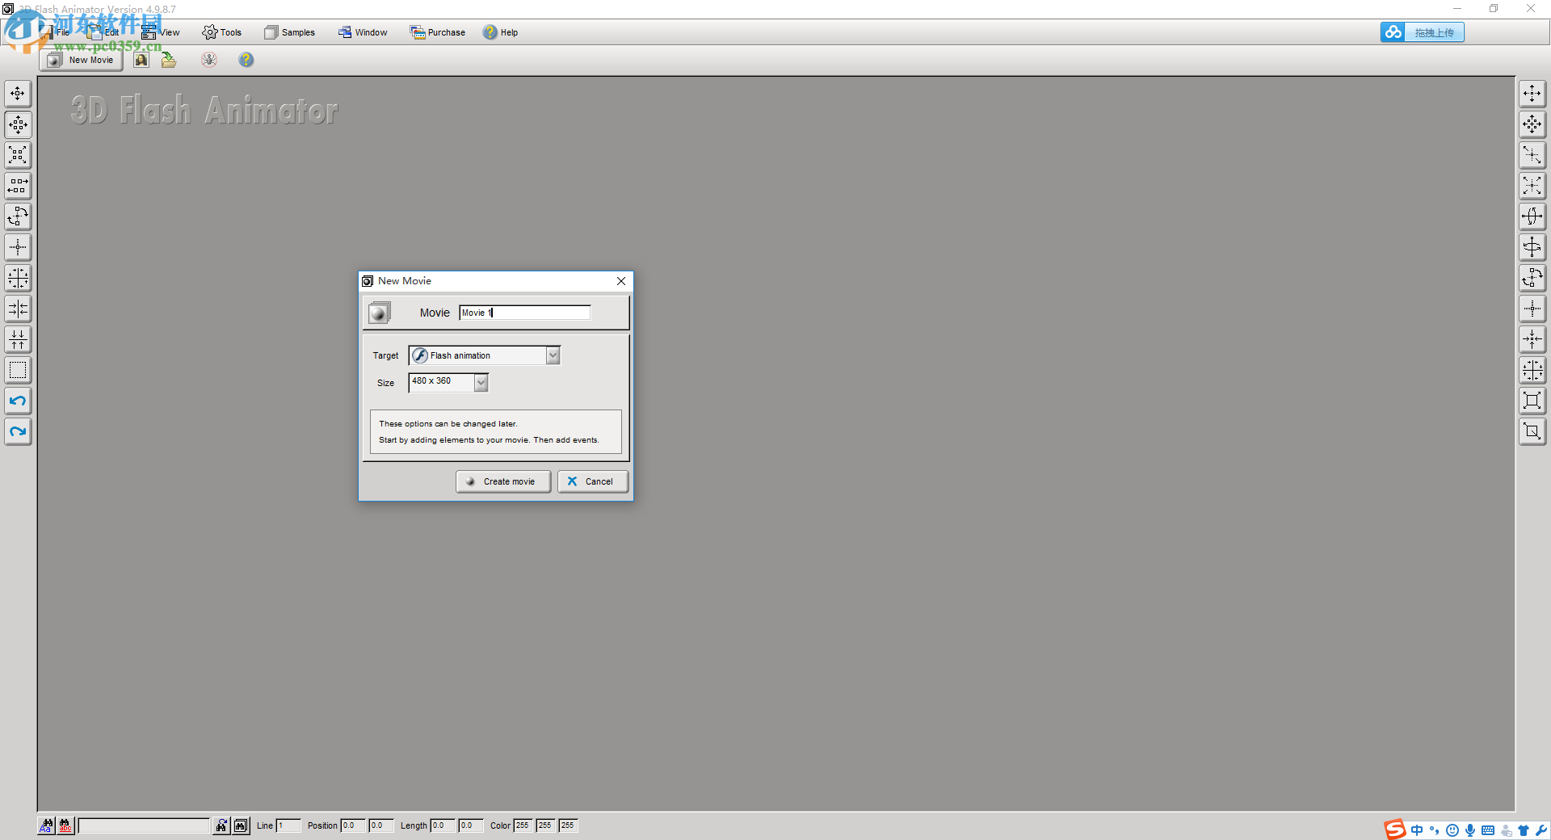Undo the last action with blue arrow
Viewport: 1551px width, 840px height.
pos(18,401)
